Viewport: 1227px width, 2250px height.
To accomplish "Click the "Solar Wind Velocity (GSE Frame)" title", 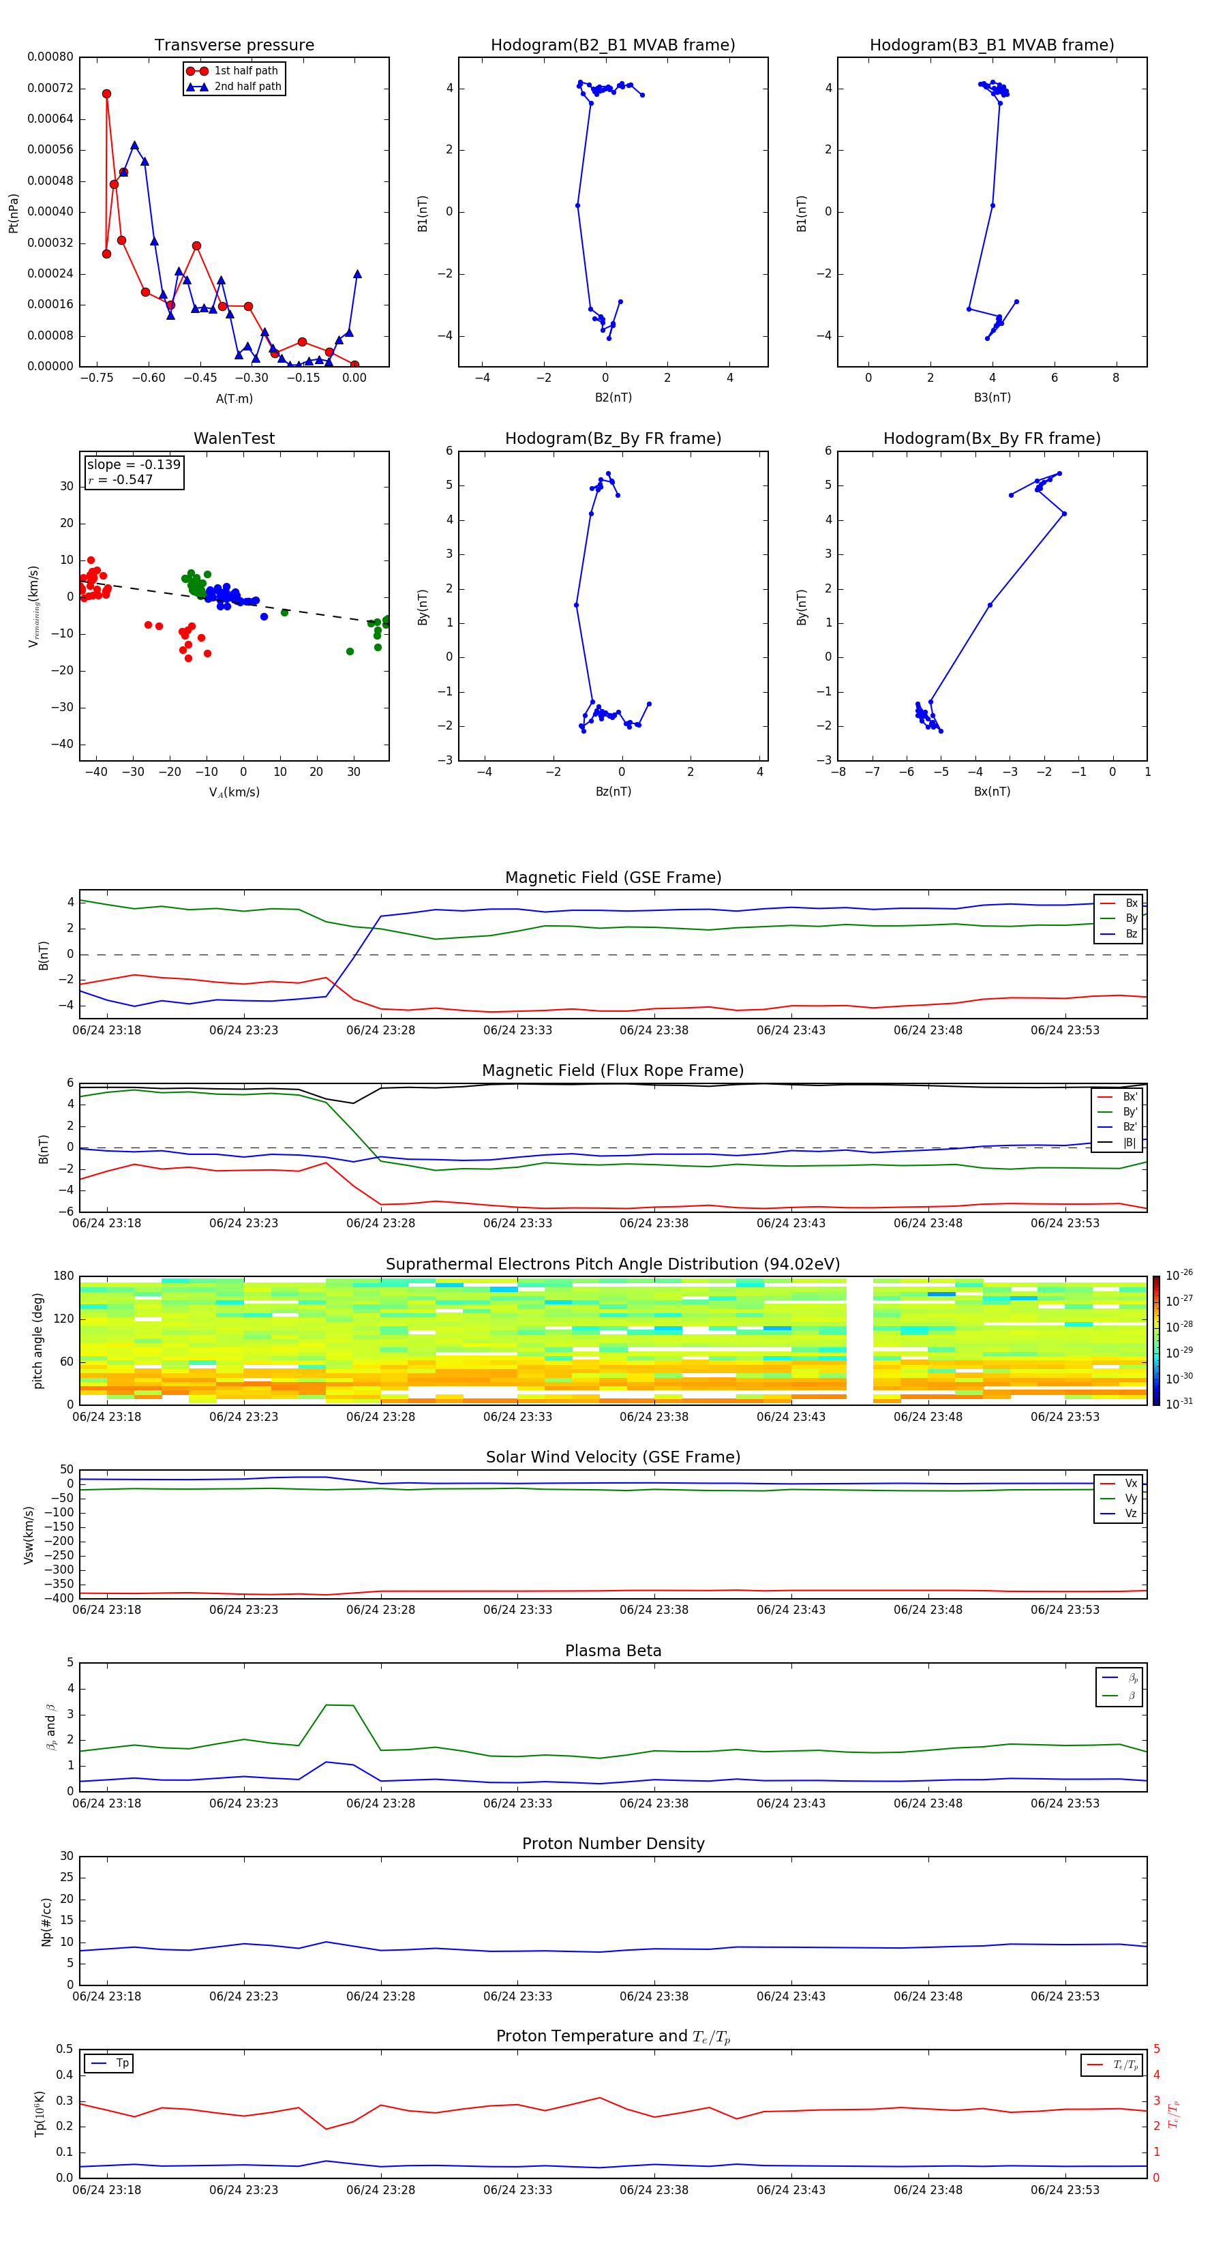I will pyautogui.click(x=613, y=1457).
